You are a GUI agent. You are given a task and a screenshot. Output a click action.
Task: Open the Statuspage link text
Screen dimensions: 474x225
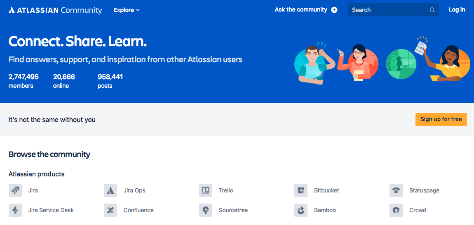pos(424,190)
